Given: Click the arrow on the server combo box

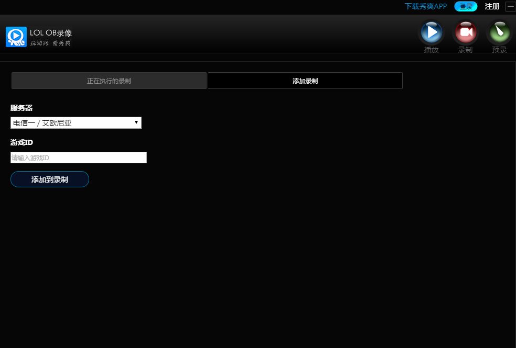Looking at the screenshot, I should [x=136, y=122].
